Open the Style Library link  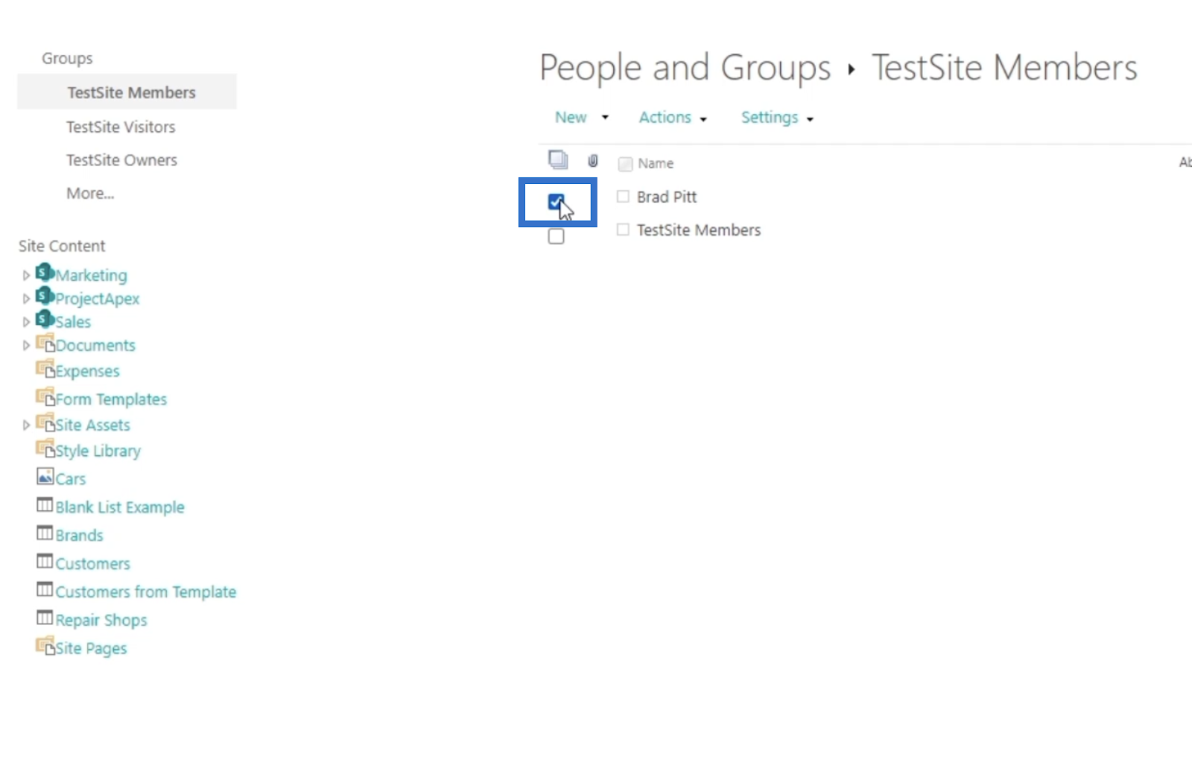[98, 451]
